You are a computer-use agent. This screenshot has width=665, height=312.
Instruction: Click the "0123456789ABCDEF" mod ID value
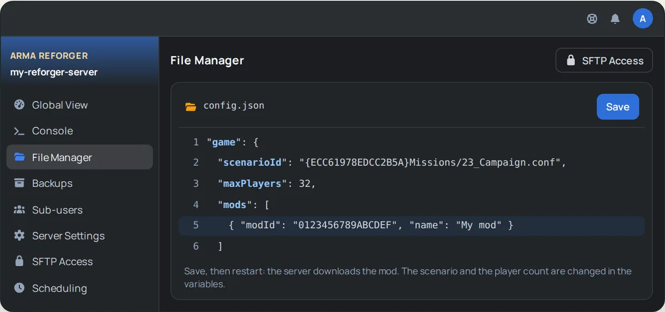tap(346, 226)
